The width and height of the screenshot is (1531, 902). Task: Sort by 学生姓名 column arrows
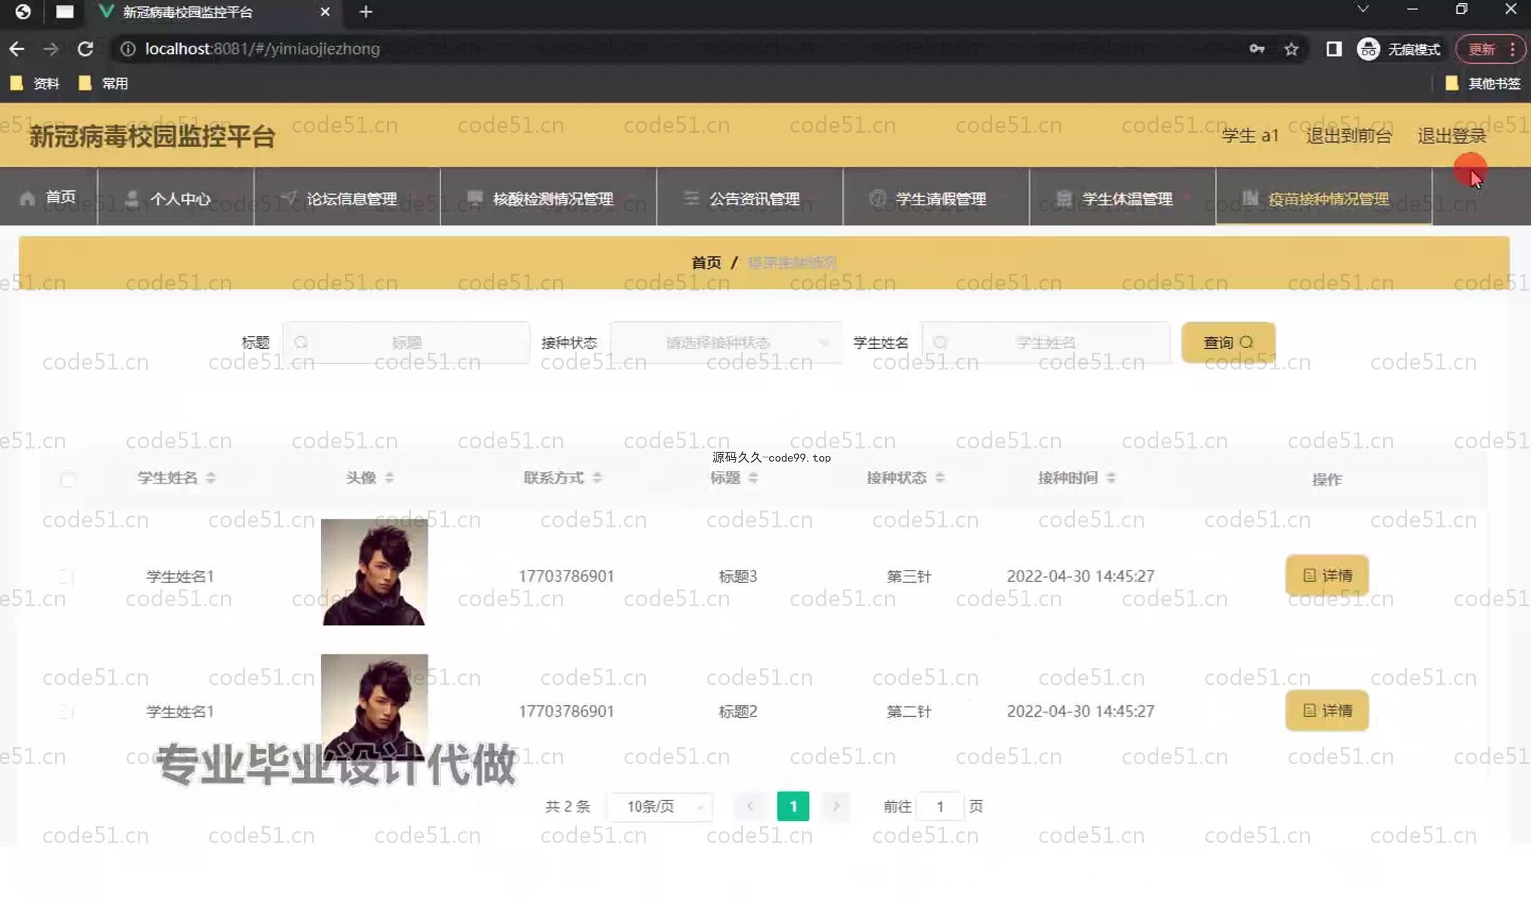click(210, 478)
